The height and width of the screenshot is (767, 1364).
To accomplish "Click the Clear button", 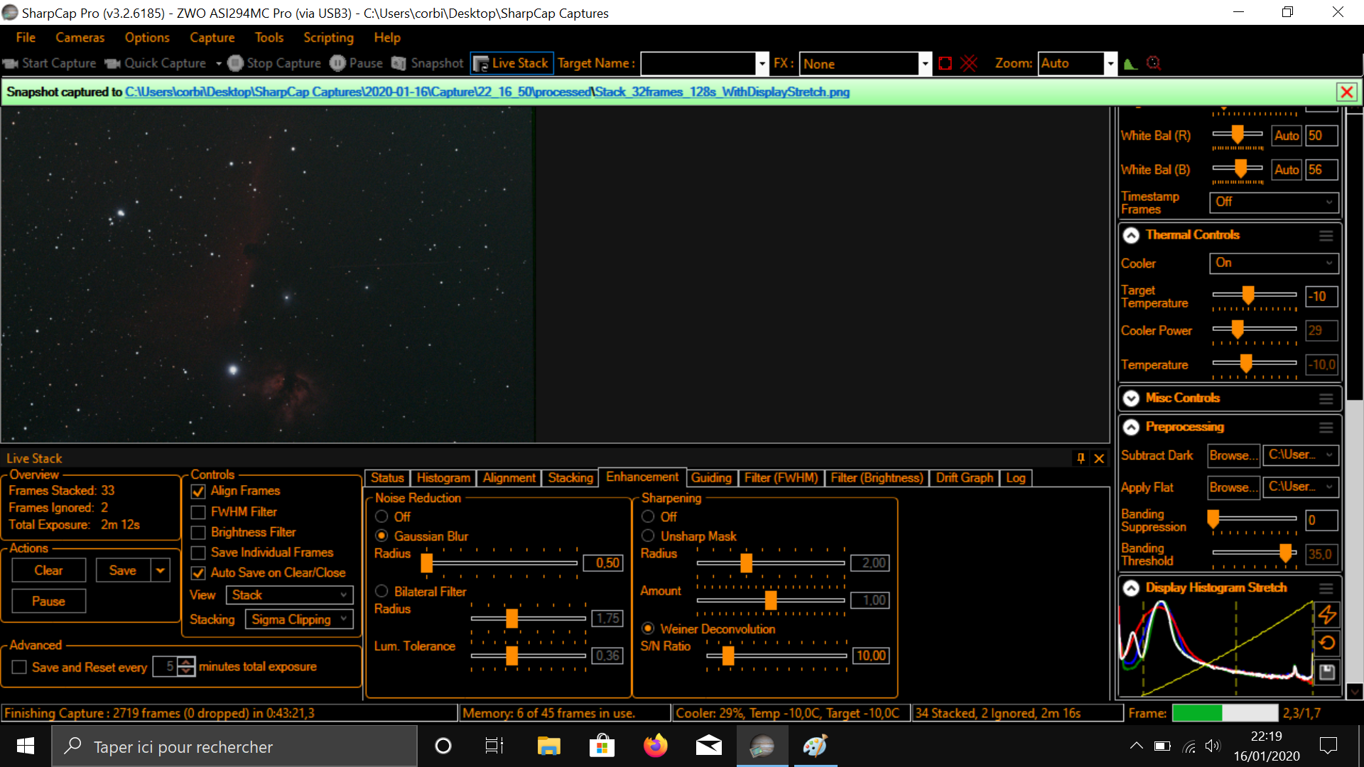I will click(x=48, y=570).
